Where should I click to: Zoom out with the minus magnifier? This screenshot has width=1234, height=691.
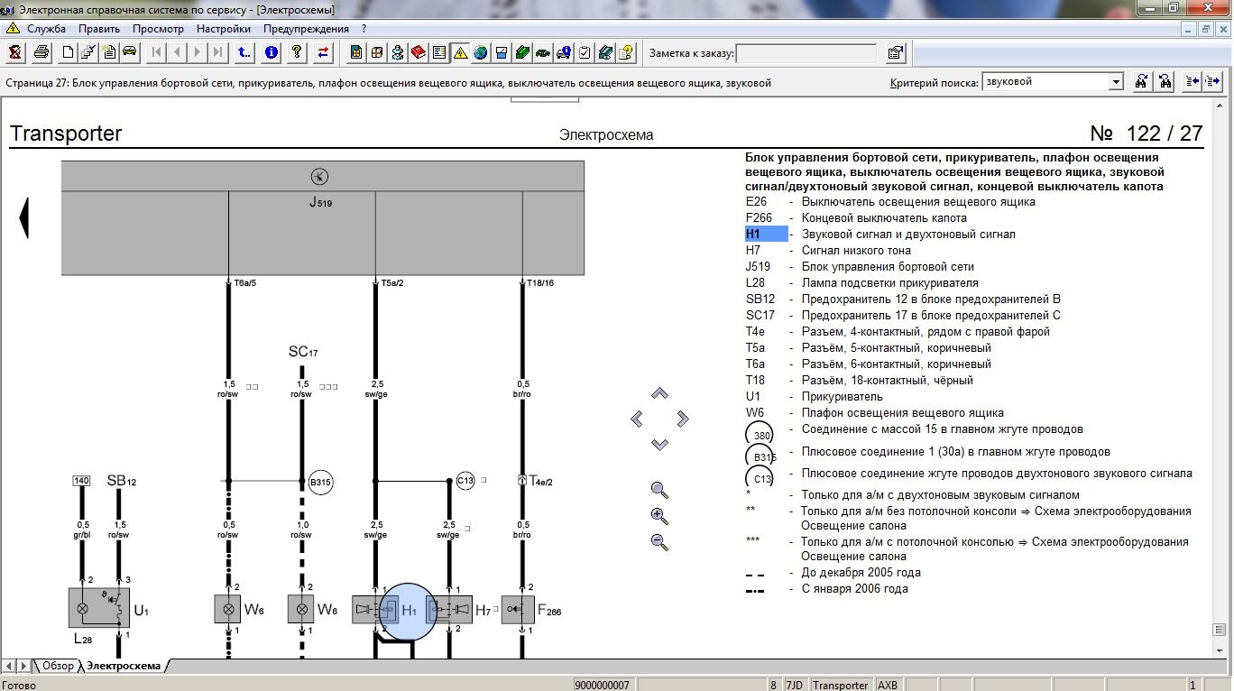point(659,542)
